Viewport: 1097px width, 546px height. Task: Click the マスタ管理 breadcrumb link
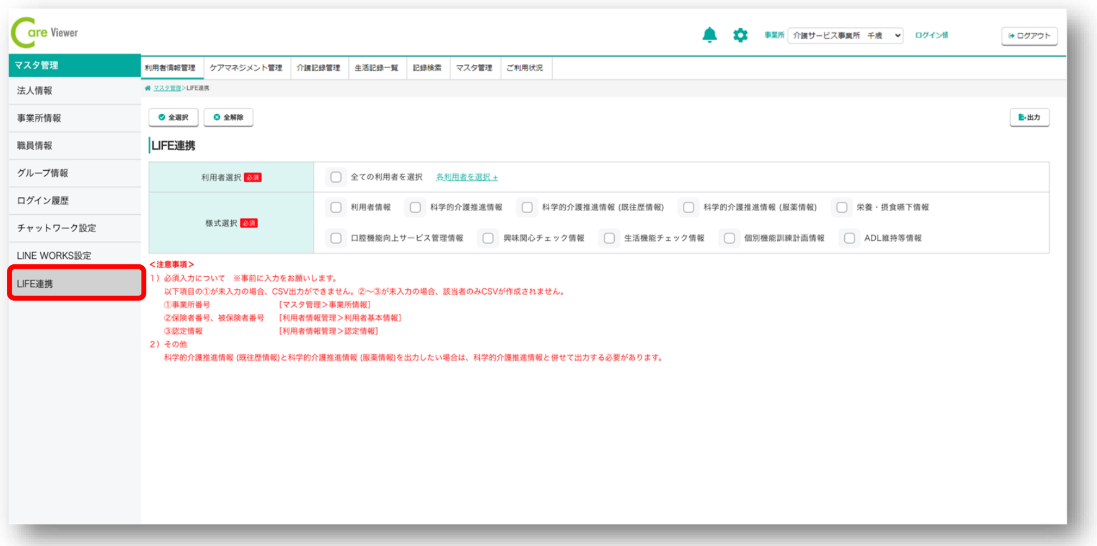tap(167, 89)
